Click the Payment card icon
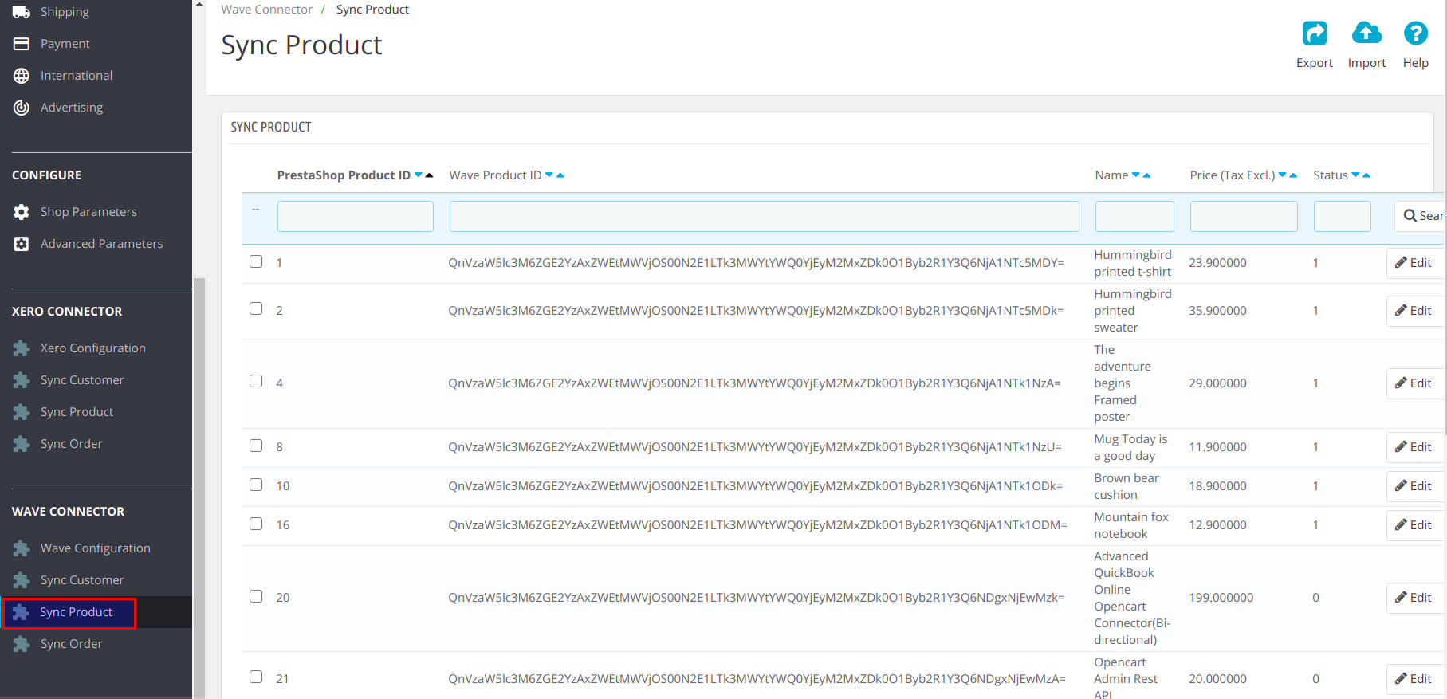This screenshot has height=699, width=1447. click(x=22, y=44)
